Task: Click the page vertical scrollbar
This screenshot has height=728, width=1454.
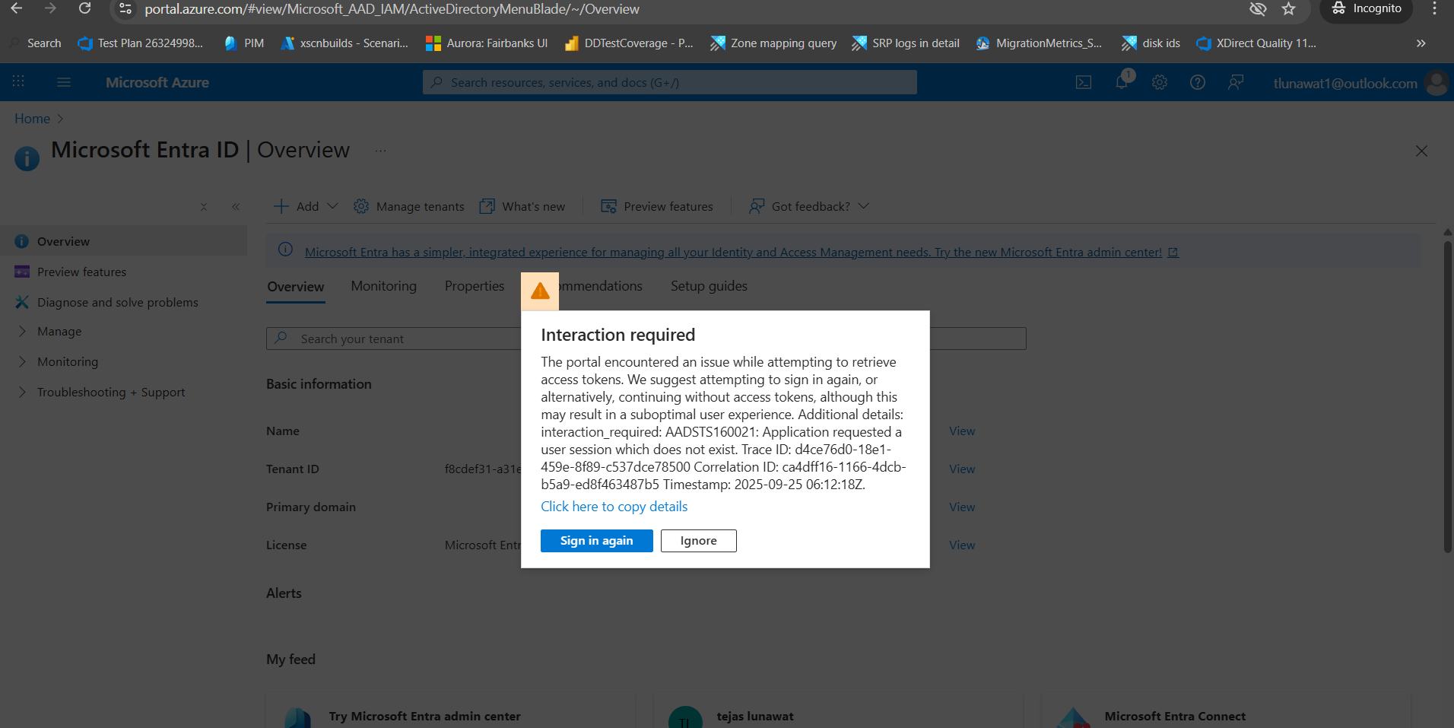Action: pyautogui.click(x=1448, y=396)
